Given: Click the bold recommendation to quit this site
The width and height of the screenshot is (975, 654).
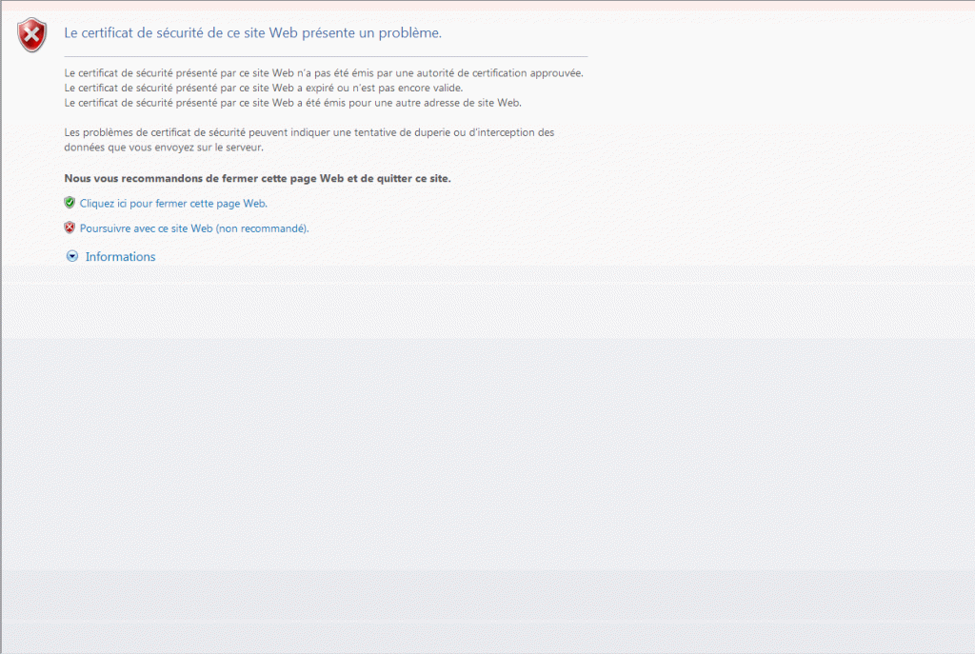Looking at the screenshot, I should click(257, 178).
